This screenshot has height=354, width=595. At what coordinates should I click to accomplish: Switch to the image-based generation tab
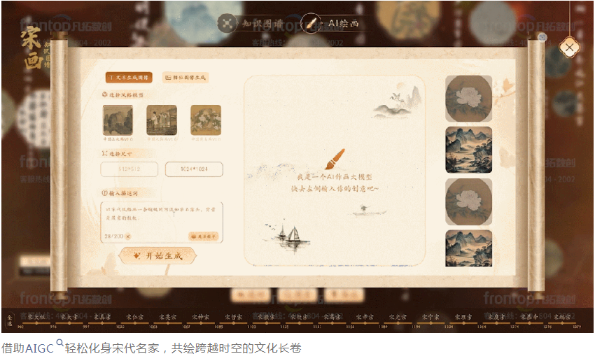(185, 78)
